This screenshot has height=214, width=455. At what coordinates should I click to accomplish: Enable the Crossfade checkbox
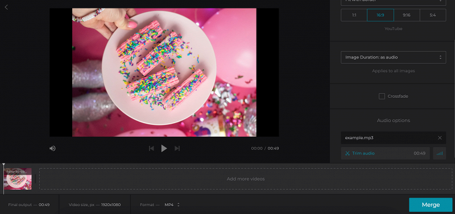(x=382, y=96)
